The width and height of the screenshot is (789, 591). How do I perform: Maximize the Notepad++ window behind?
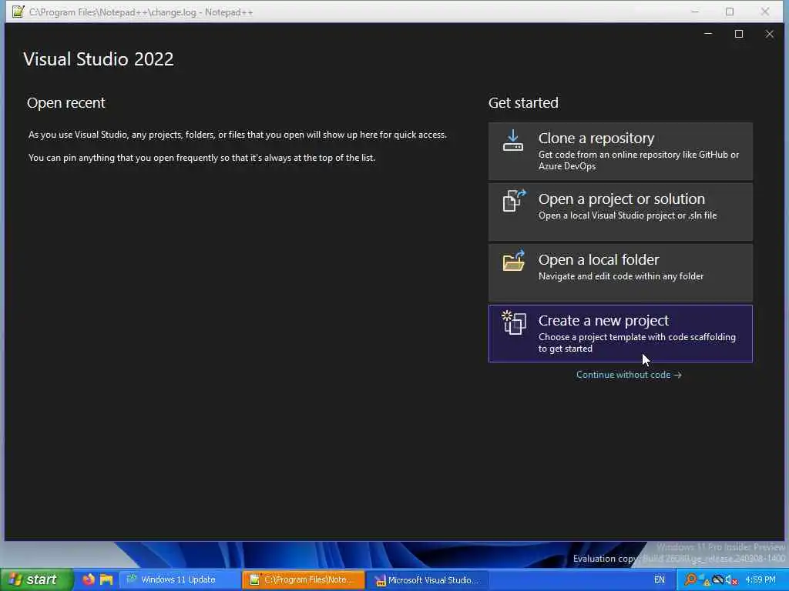click(x=730, y=12)
